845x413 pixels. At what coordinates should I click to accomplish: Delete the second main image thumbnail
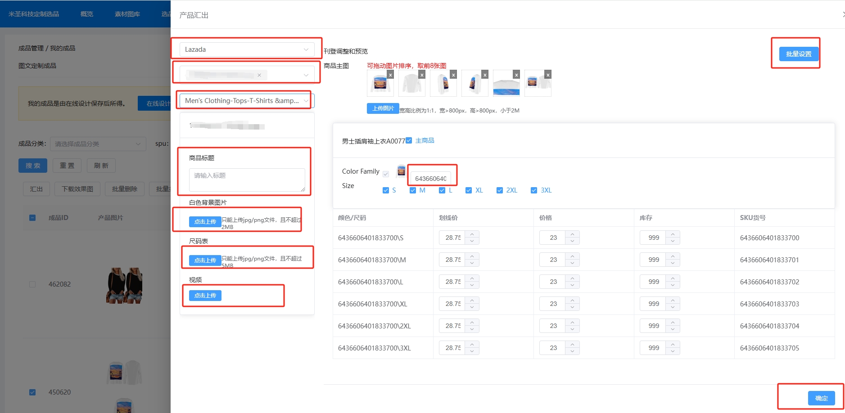(422, 75)
